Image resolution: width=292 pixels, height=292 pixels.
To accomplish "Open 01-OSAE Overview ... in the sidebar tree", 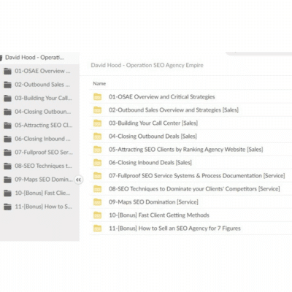I will 42,71.
